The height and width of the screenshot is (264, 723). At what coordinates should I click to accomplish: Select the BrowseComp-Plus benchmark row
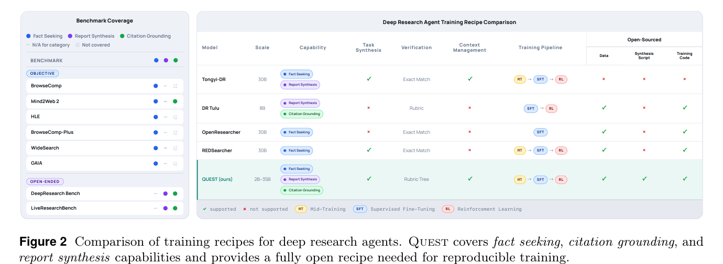click(105, 132)
